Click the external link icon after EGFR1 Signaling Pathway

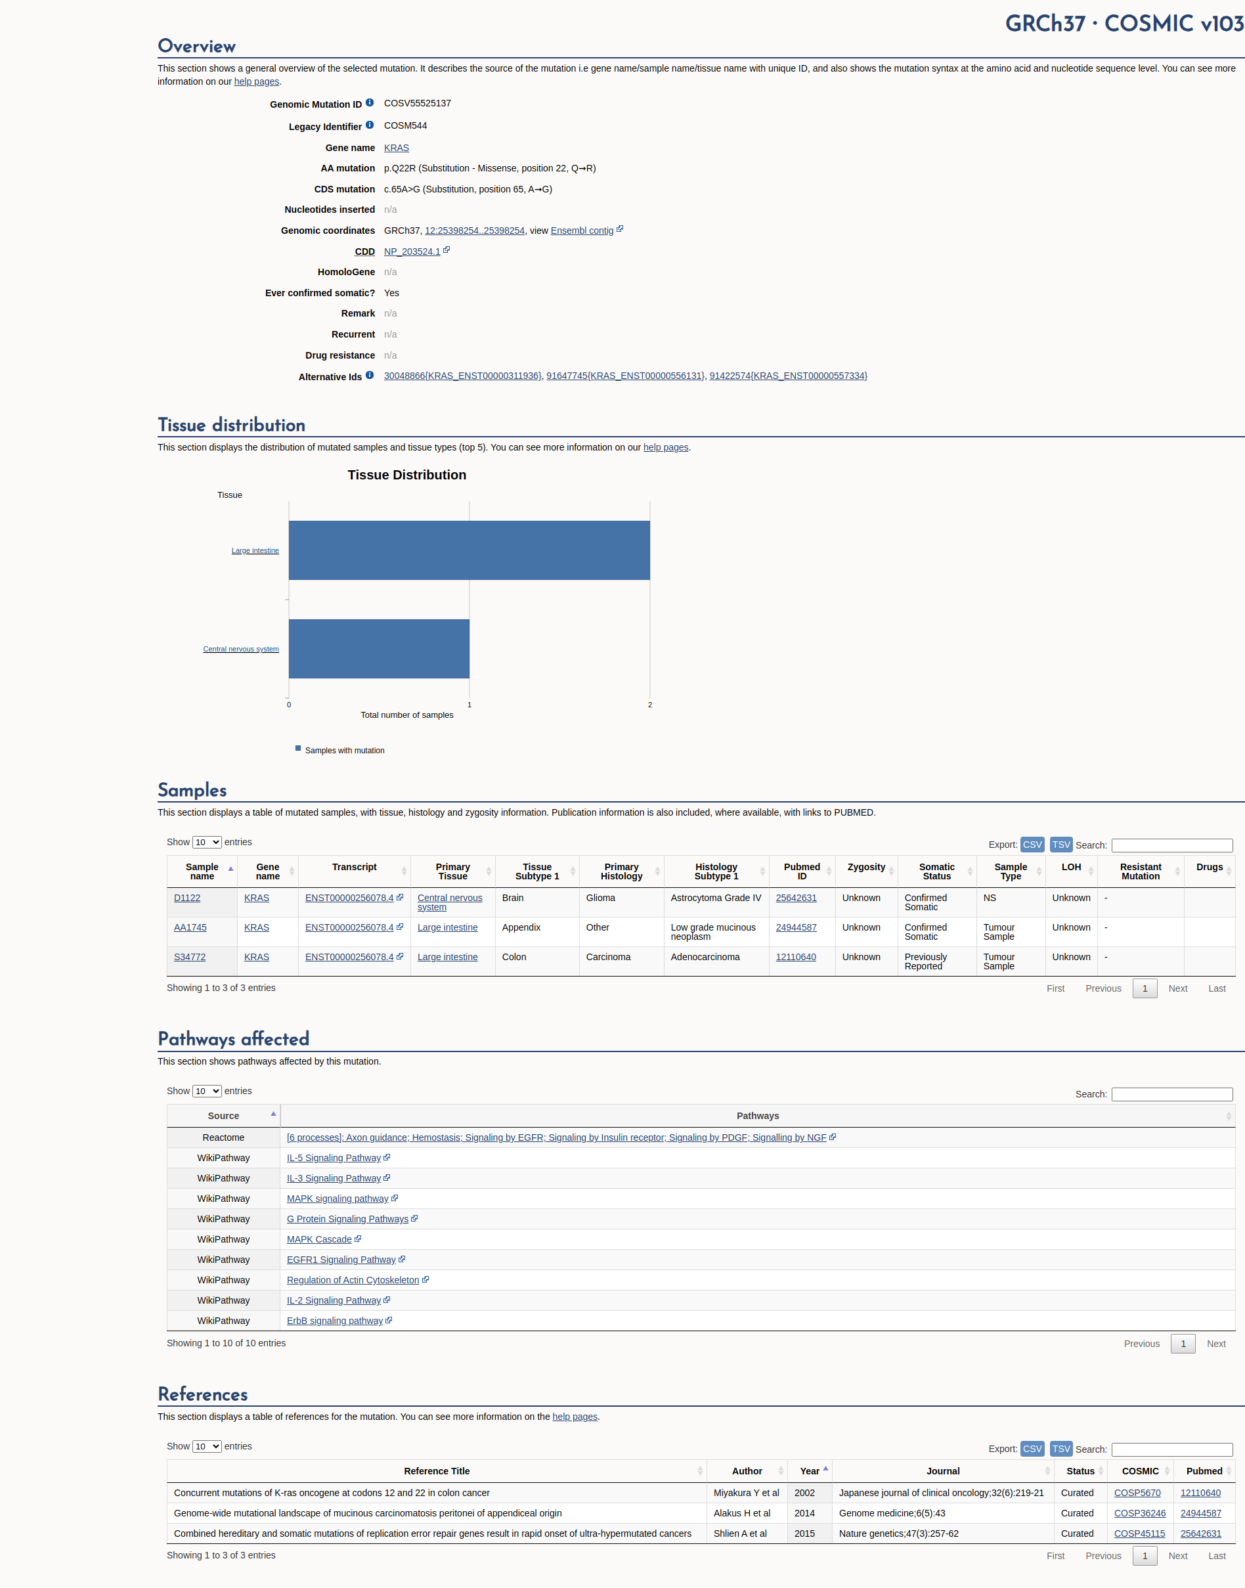click(403, 1259)
